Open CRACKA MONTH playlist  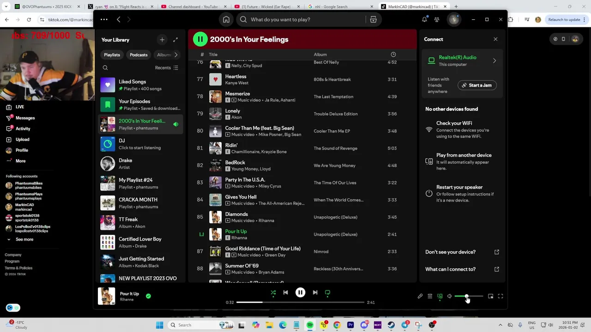140,203
